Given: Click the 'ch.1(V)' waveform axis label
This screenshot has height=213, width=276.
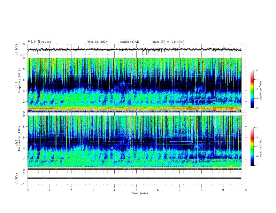Looking at the screenshot, I should pos(17,49).
